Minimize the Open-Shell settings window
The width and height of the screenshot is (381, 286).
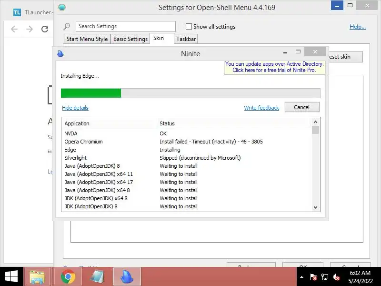(337, 6)
